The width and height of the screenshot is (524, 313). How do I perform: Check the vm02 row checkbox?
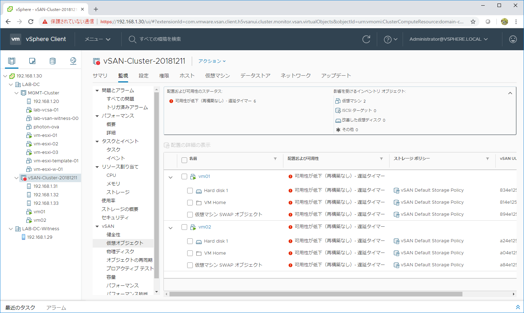point(184,227)
